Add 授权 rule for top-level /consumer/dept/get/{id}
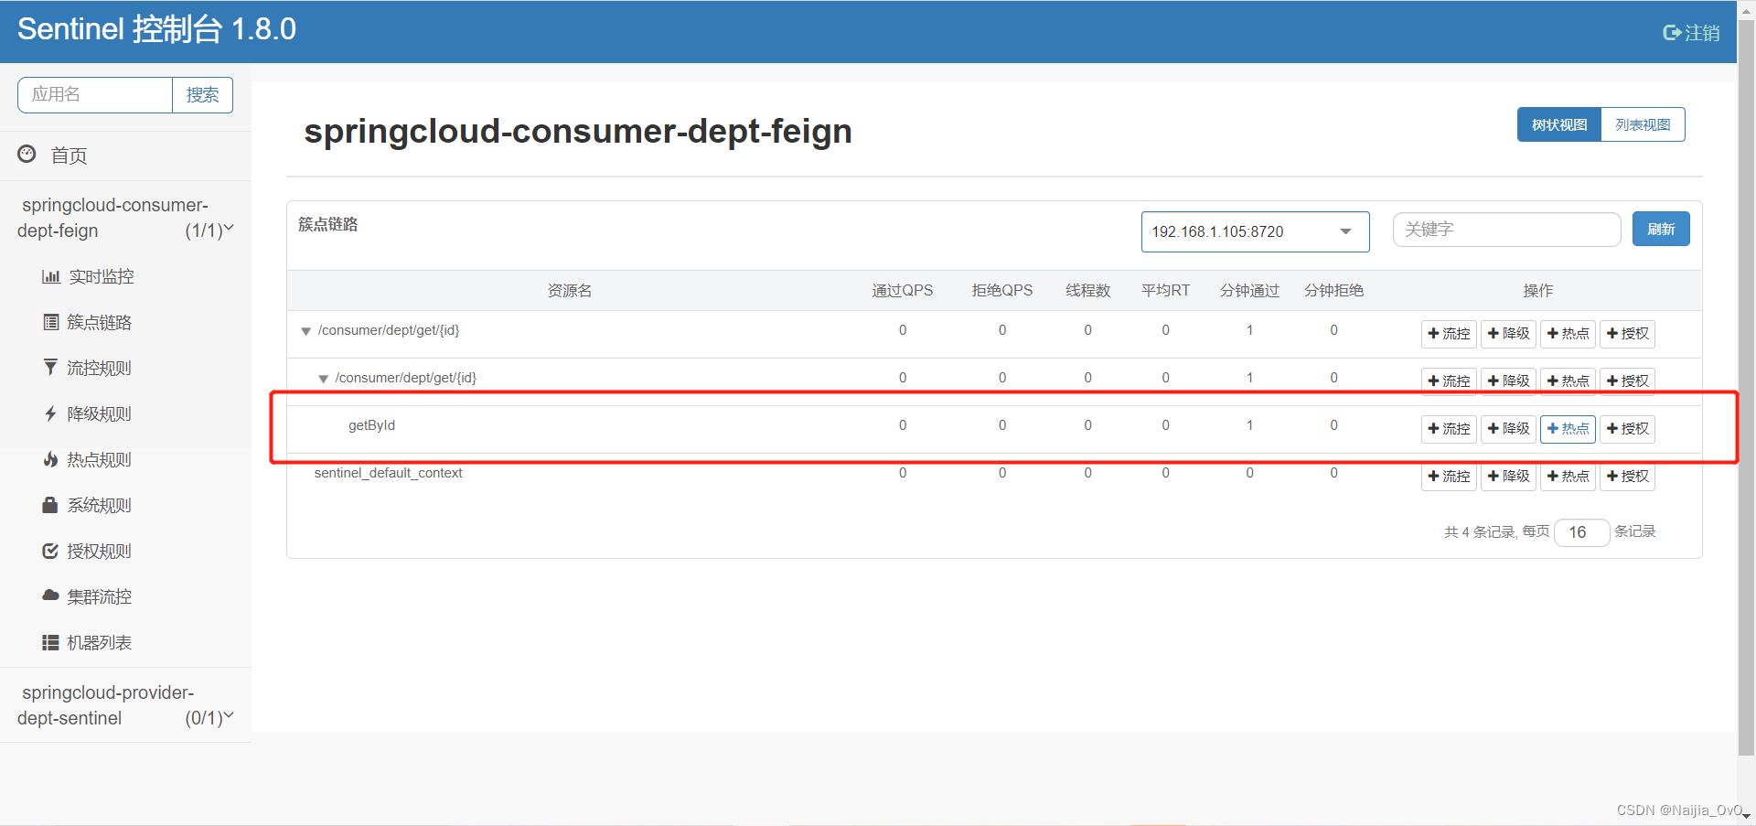 point(1627,334)
